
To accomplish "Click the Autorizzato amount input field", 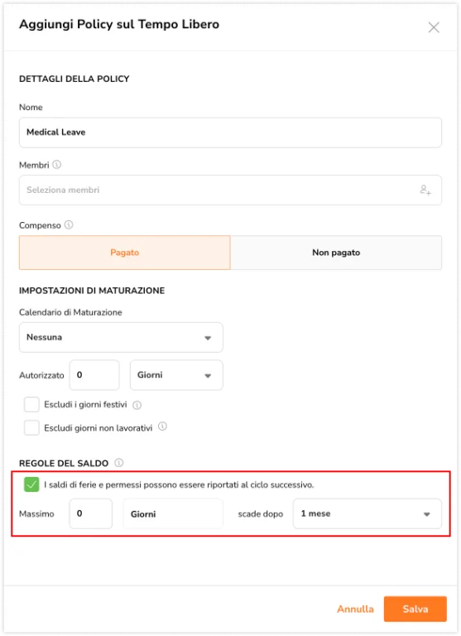I will tap(94, 375).
